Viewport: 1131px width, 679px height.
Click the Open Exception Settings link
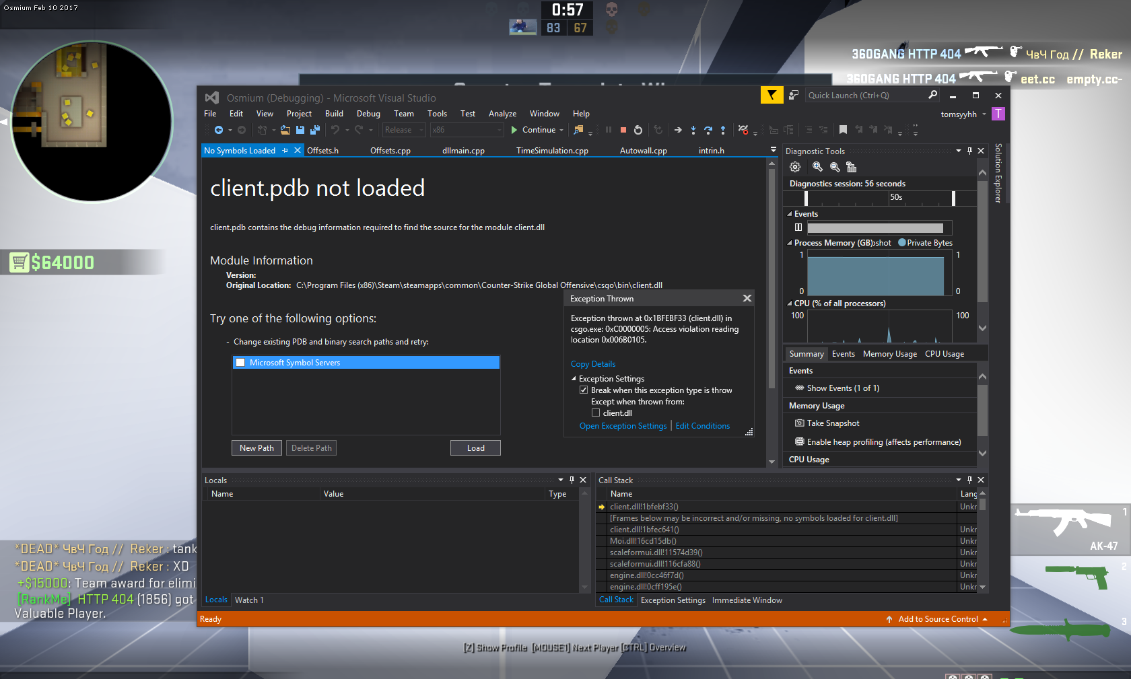click(x=623, y=426)
